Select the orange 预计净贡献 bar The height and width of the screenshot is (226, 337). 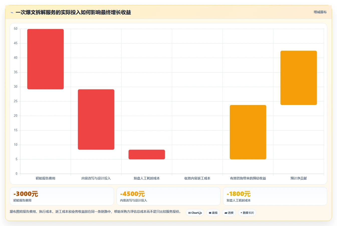pos(298,78)
